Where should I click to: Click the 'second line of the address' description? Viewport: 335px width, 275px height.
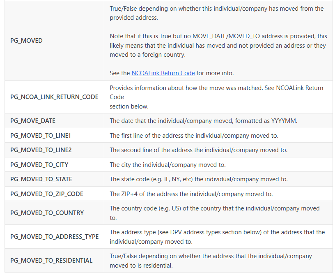click(198, 150)
